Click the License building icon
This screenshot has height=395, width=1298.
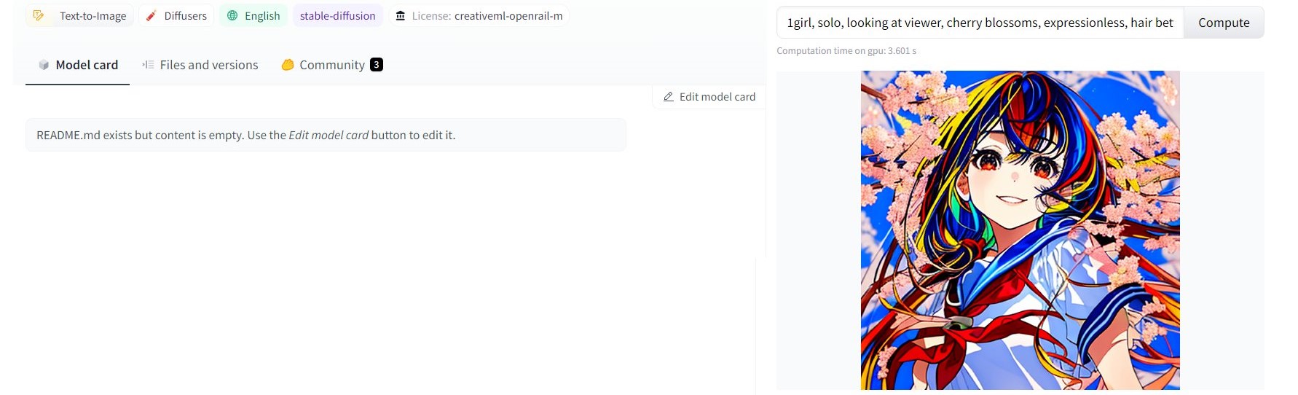[400, 15]
